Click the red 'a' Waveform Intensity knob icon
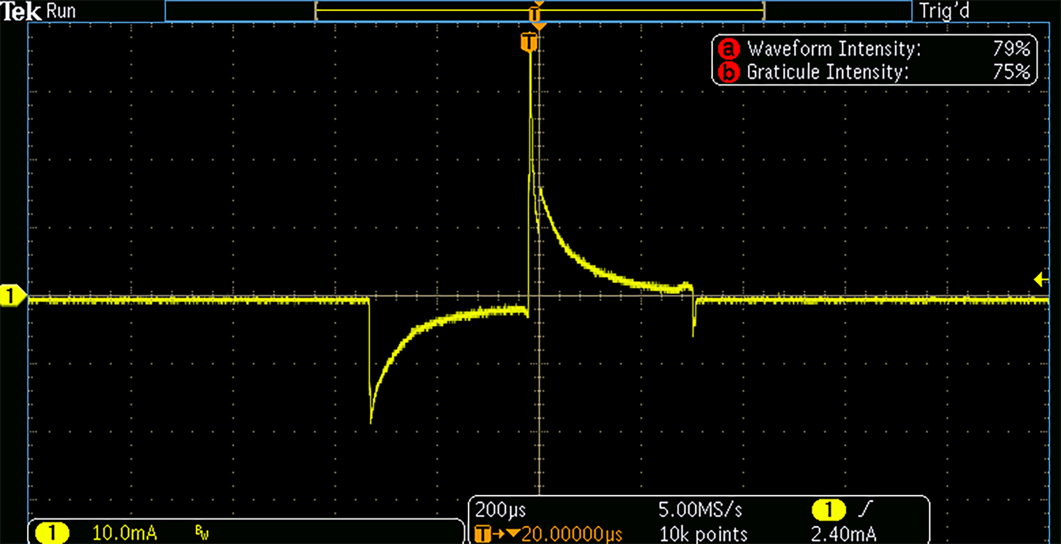The image size is (1061, 544). click(x=728, y=49)
